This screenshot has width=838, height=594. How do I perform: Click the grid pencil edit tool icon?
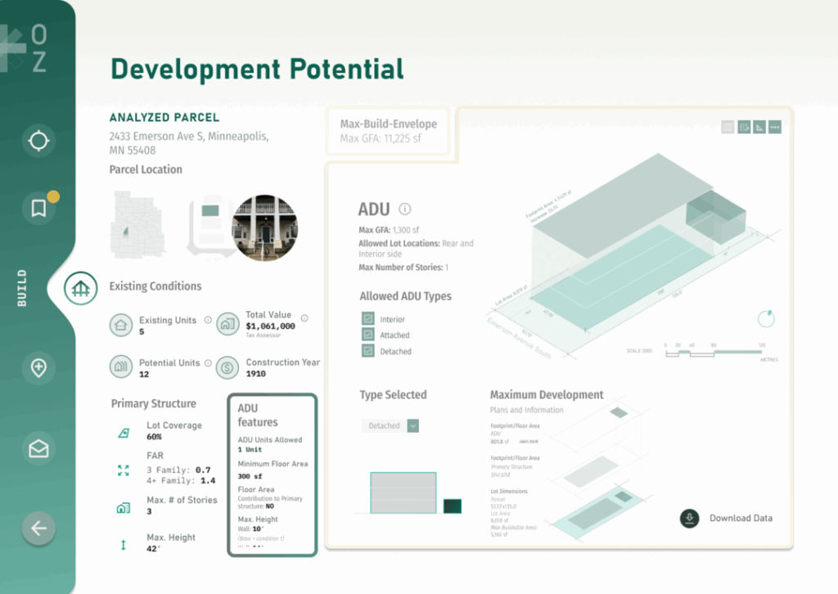click(x=744, y=127)
